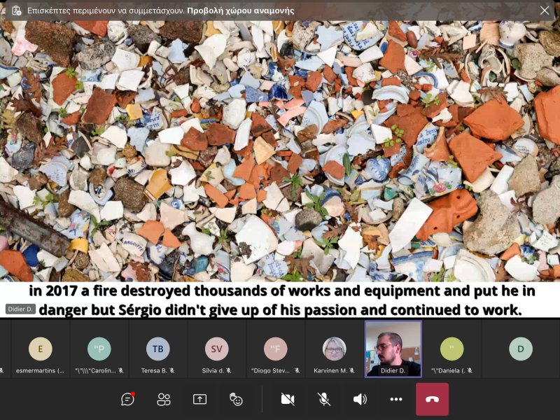Open the more options ellipsis menu

(x=396, y=399)
